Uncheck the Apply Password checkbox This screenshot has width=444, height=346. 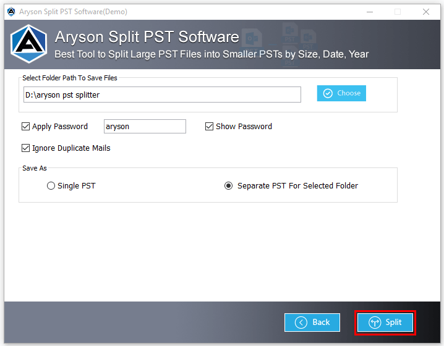point(25,126)
